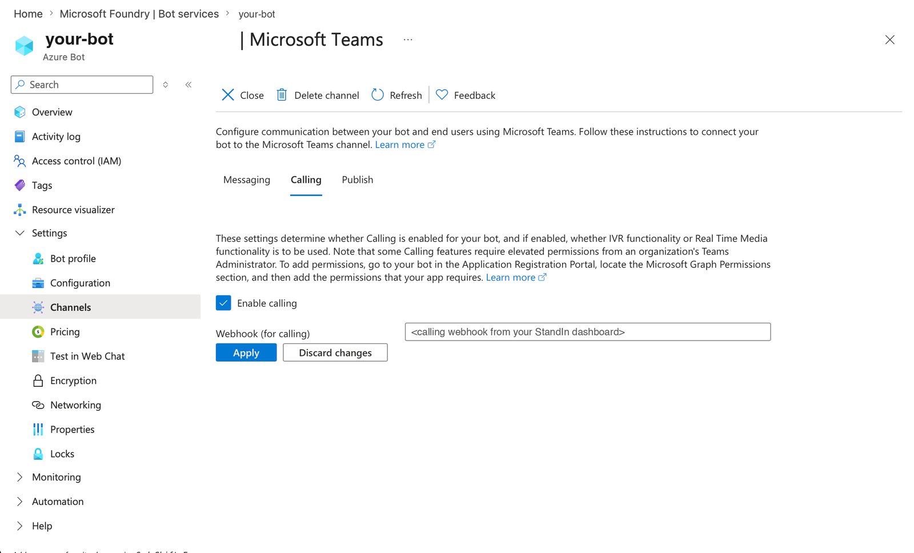Click the search magnifier icon
The height and width of the screenshot is (553, 914).
[x=20, y=85]
